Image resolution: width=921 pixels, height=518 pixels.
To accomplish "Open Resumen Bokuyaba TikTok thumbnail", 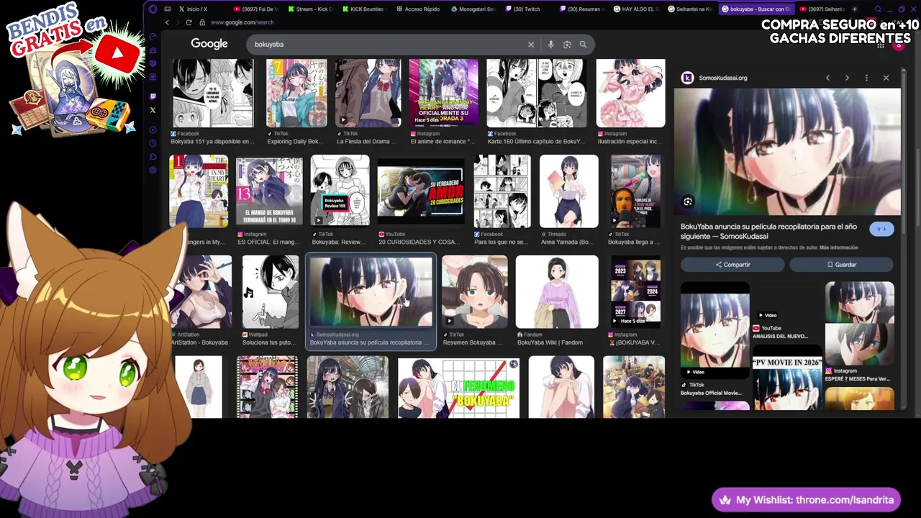I will [475, 292].
